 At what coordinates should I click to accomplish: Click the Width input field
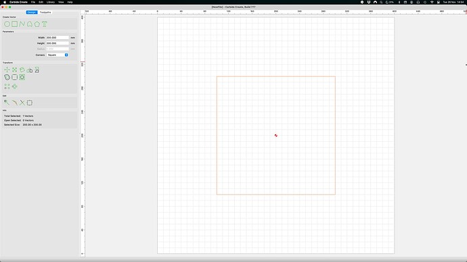(58, 38)
